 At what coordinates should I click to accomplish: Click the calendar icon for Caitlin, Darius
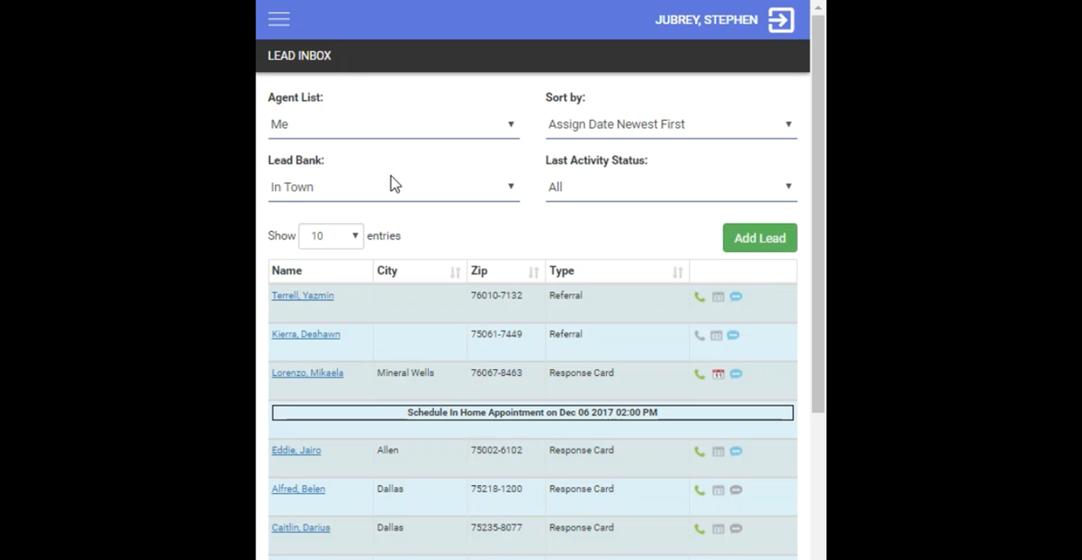pos(718,529)
